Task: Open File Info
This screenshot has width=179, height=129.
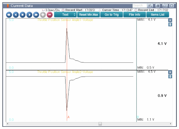Action: click(135, 15)
